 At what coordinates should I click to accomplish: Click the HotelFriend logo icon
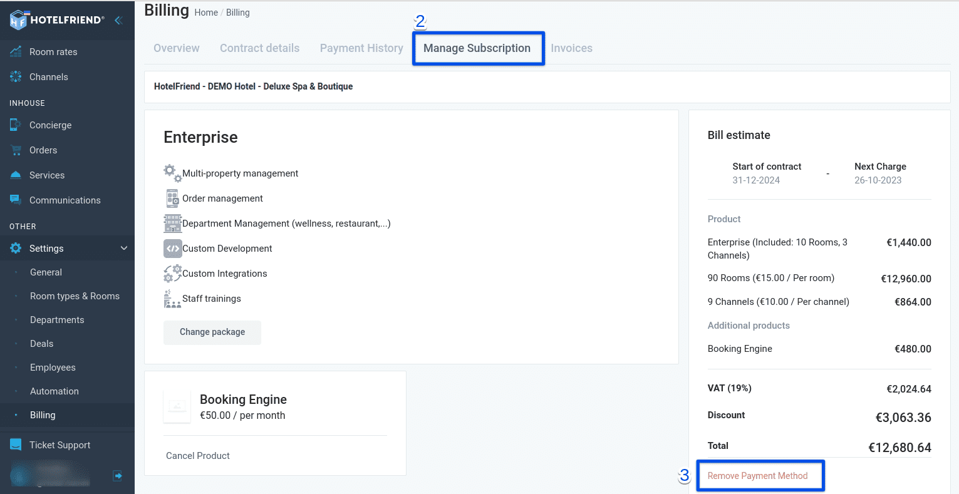(x=18, y=20)
